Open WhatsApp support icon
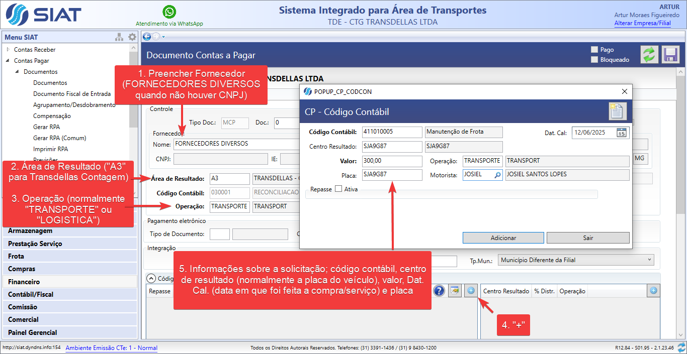The height and width of the screenshot is (354, 687). tap(169, 12)
